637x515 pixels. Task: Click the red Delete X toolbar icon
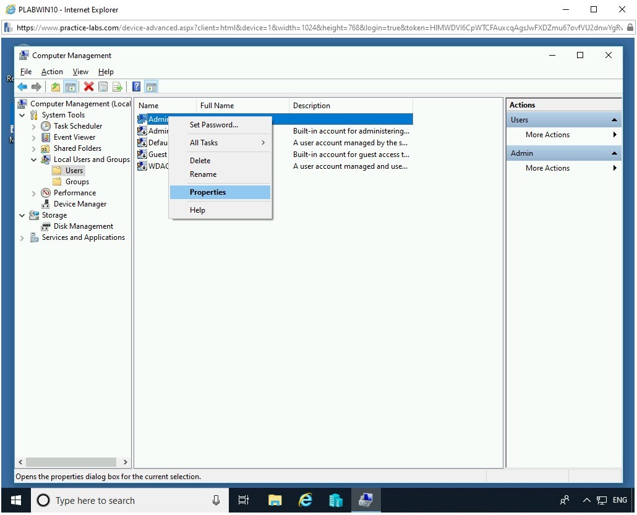pos(88,87)
